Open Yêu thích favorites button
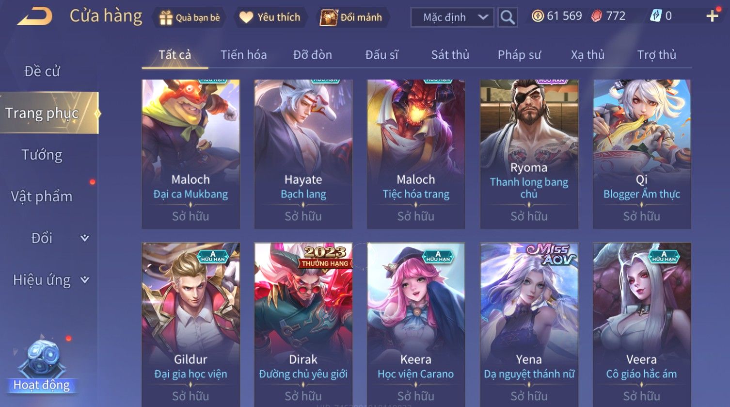The height and width of the screenshot is (407, 730). (270, 17)
